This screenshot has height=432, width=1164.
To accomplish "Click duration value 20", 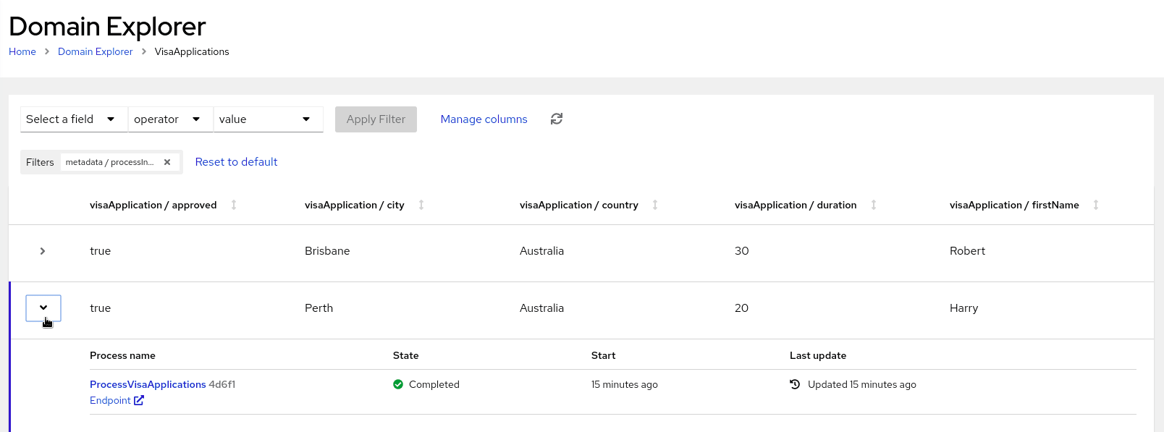I will tap(742, 308).
